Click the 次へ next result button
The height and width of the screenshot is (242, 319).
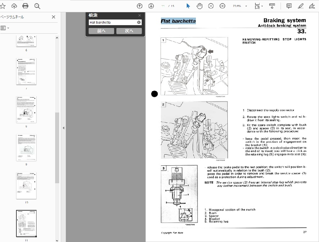coord(129,31)
